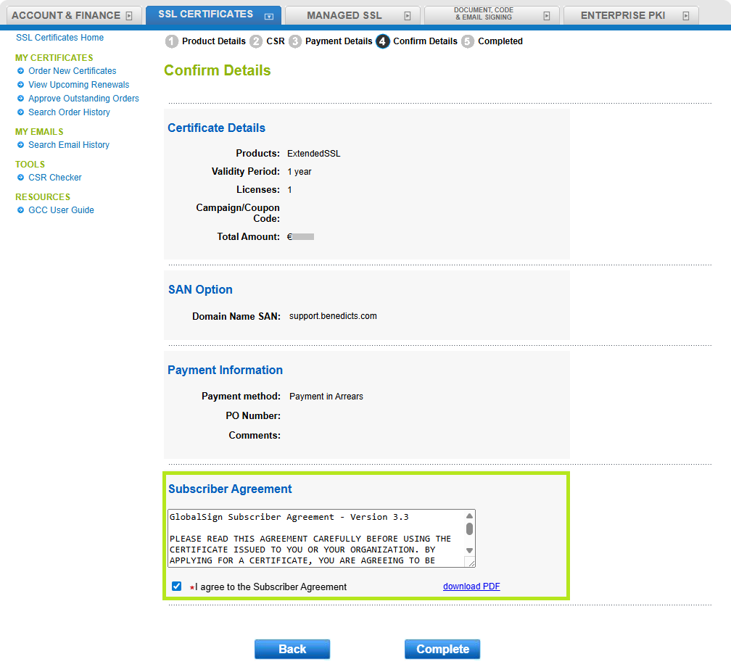731x667 pixels.
Task: Expand the SSL Certificates tab dropdown arrow
Action: (x=269, y=16)
